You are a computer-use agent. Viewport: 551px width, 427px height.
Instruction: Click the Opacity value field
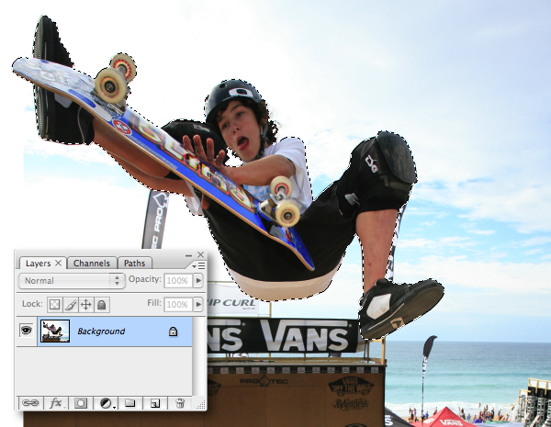click(178, 280)
